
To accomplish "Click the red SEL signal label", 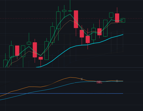I will [99, 82].
